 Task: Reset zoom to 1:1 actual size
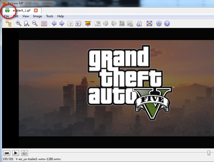click(x=27, y=24)
